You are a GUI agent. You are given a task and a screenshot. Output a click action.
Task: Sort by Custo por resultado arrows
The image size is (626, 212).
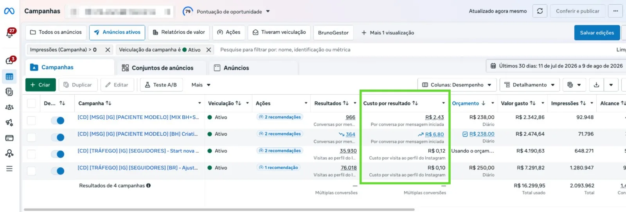415,103
